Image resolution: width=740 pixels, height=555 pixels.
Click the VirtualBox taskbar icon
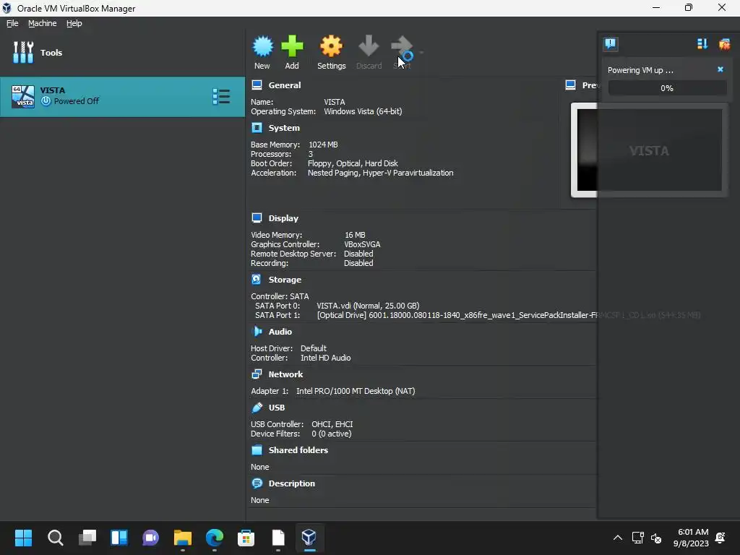tap(309, 538)
